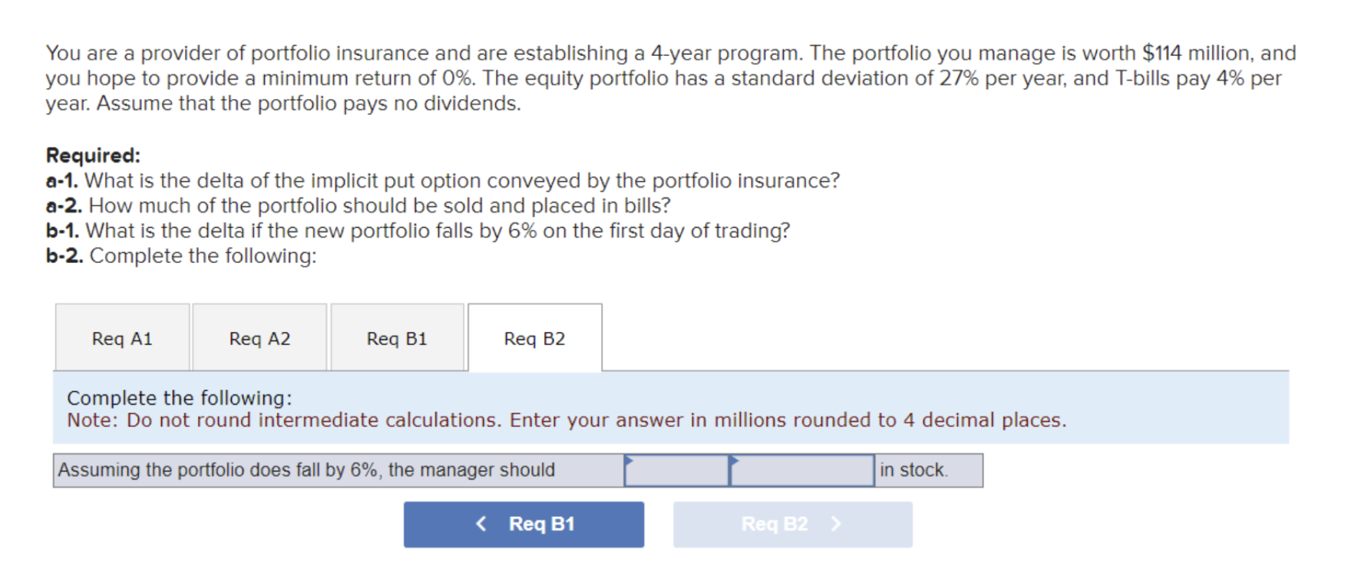
Task: Select the currently active Req B2 tab
Action: coord(534,337)
